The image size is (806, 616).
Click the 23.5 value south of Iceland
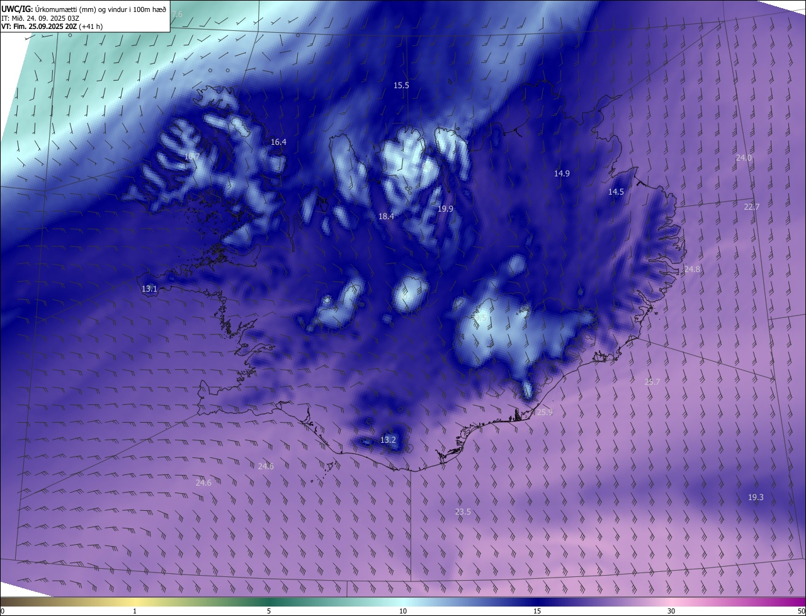(x=463, y=512)
